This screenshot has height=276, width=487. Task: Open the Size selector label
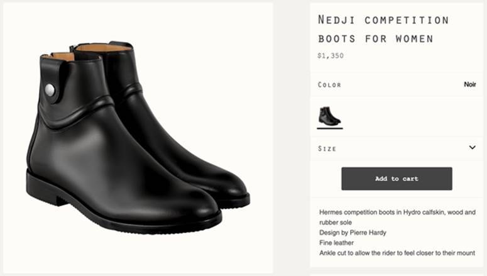tap(327, 148)
